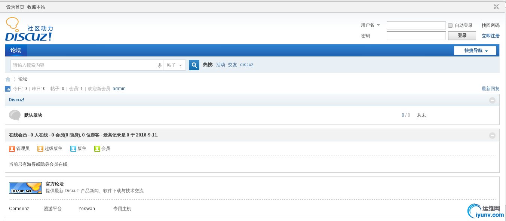506x221 pixels.
Task: Click the 从未 last post text
Action: (x=421, y=115)
